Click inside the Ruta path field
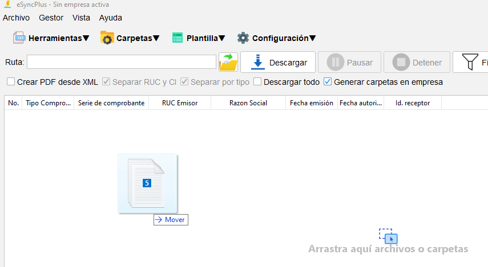 tap(121, 62)
